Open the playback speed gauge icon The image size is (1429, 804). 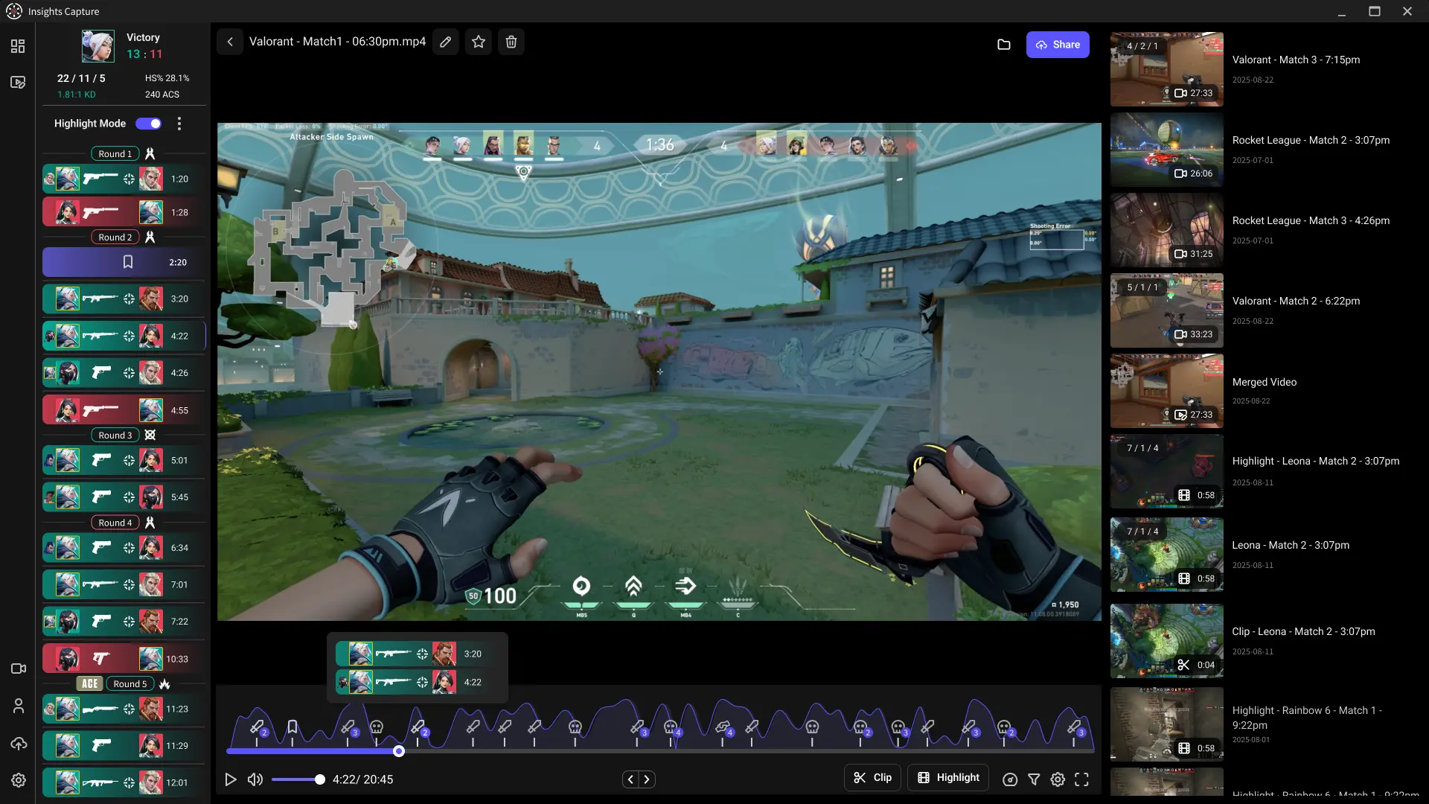point(1010,779)
